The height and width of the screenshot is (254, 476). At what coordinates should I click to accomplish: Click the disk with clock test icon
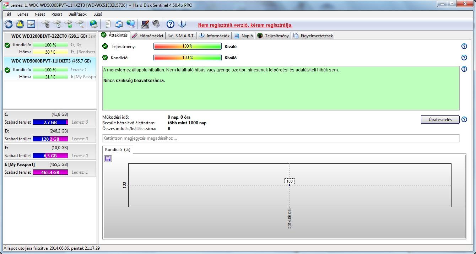57,24
